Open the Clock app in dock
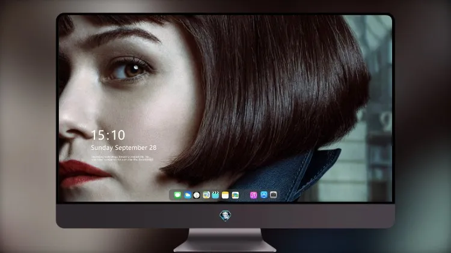 coord(197,195)
